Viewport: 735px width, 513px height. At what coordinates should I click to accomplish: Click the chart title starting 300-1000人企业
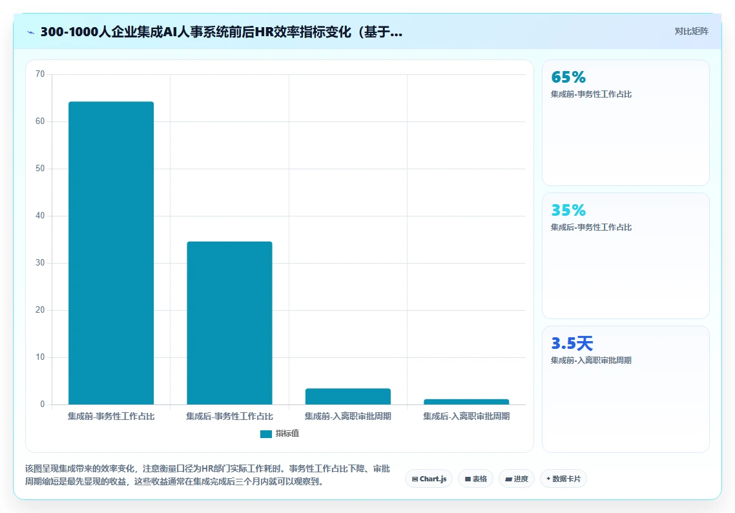click(222, 32)
